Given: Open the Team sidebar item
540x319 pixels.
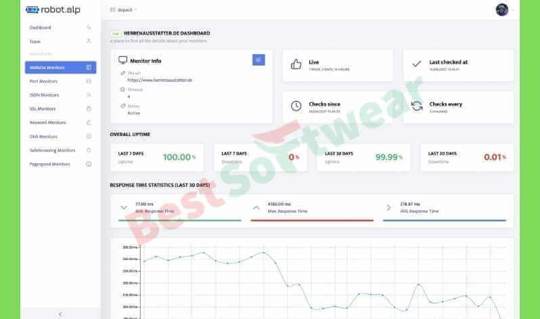Looking at the screenshot, I should (x=60, y=41).
